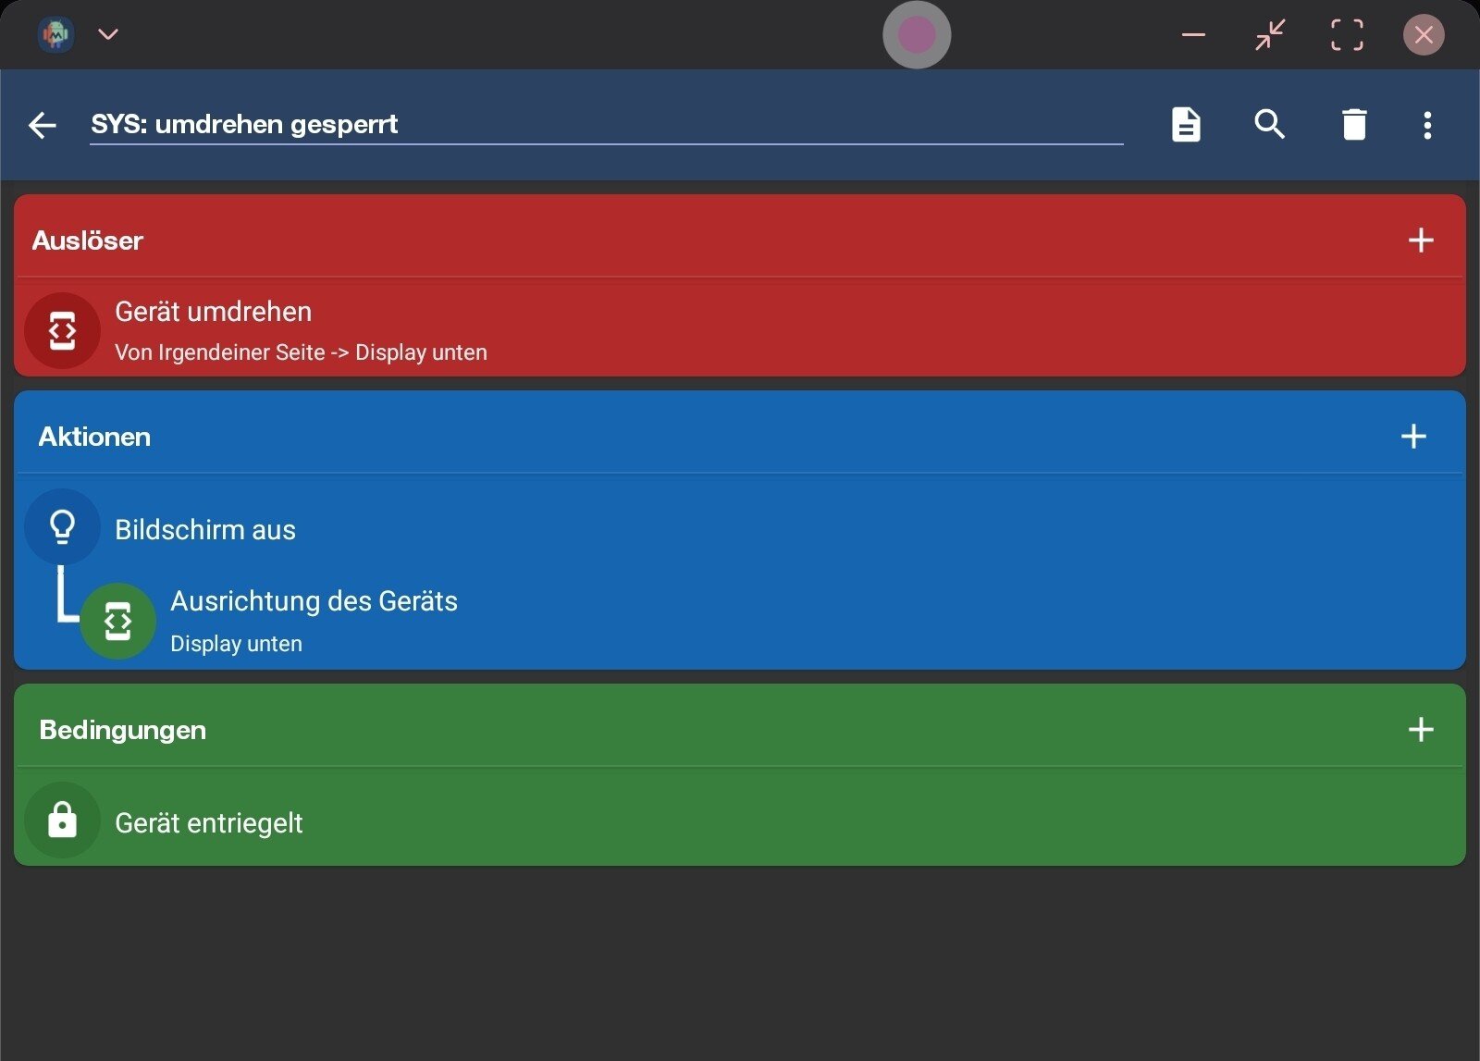Add a new condition with plus
The width and height of the screenshot is (1480, 1061).
point(1421,730)
